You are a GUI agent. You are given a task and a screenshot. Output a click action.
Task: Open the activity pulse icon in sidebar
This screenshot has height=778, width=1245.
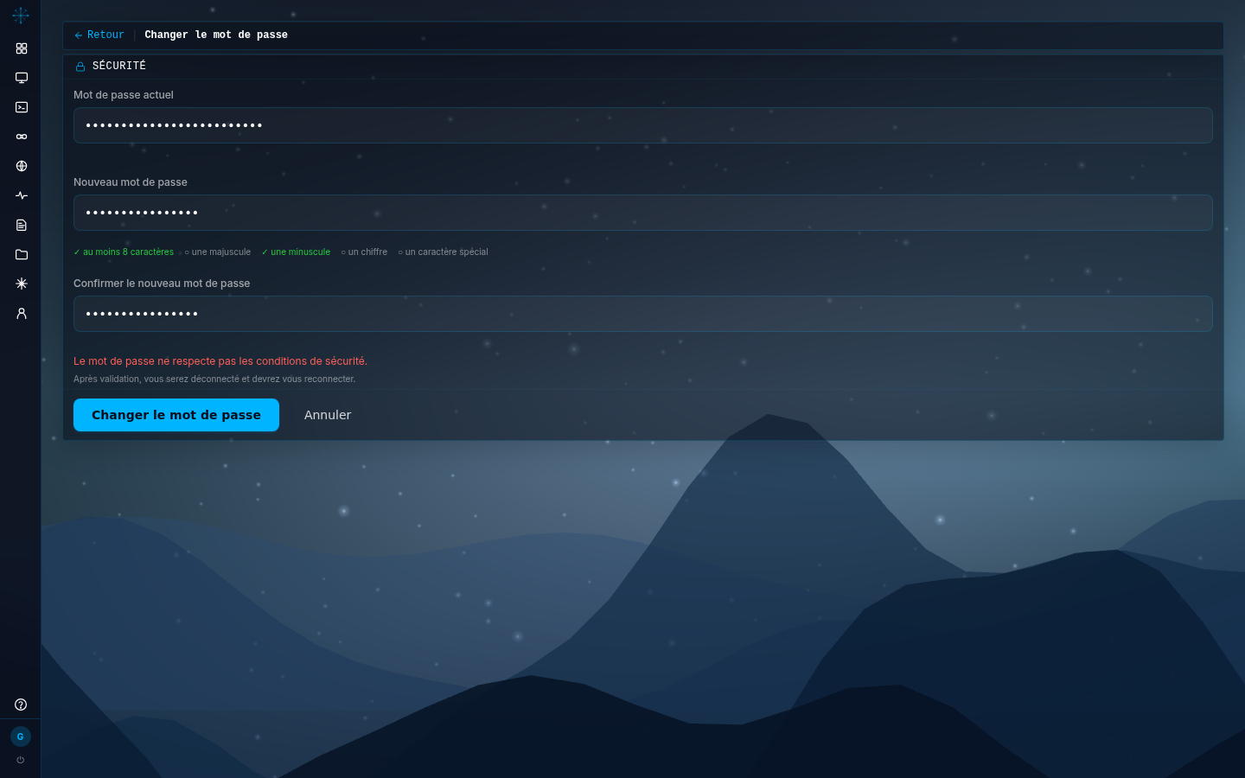pos(22,195)
